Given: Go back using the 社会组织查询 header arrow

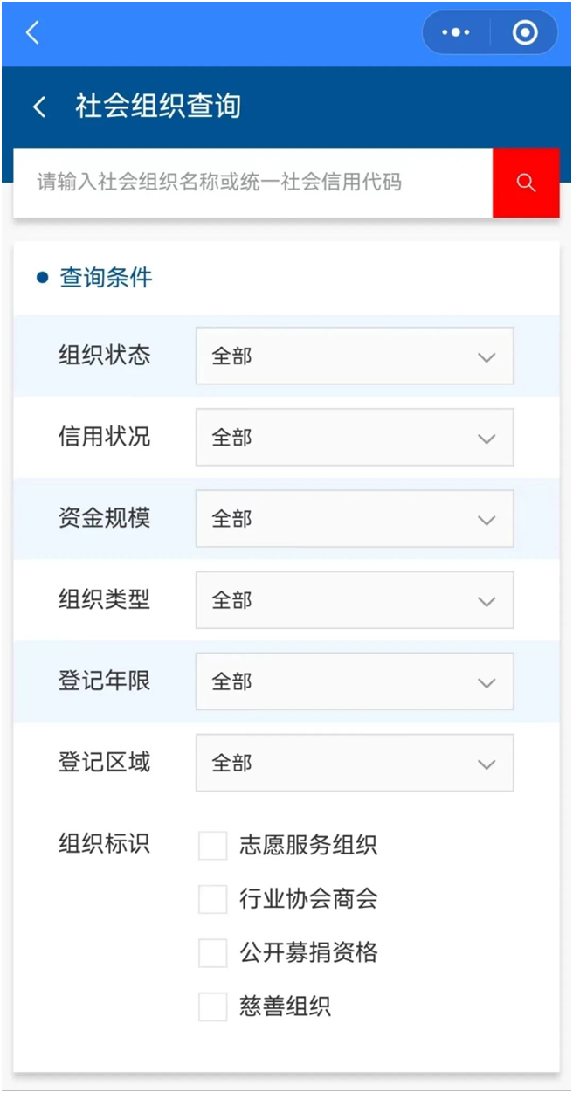Looking at the screenshot, I should [x=39, y=107].
